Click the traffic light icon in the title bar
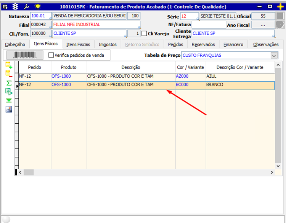 (15, 7)
